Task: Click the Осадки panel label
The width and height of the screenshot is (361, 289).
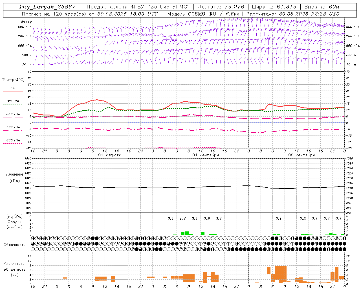Action: click(x=15, y=222)
